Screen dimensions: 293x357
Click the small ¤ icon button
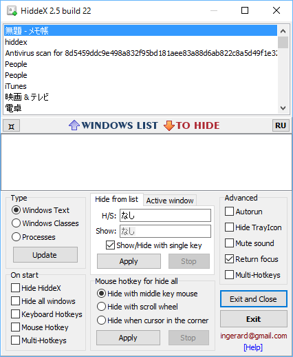point(12,125)
